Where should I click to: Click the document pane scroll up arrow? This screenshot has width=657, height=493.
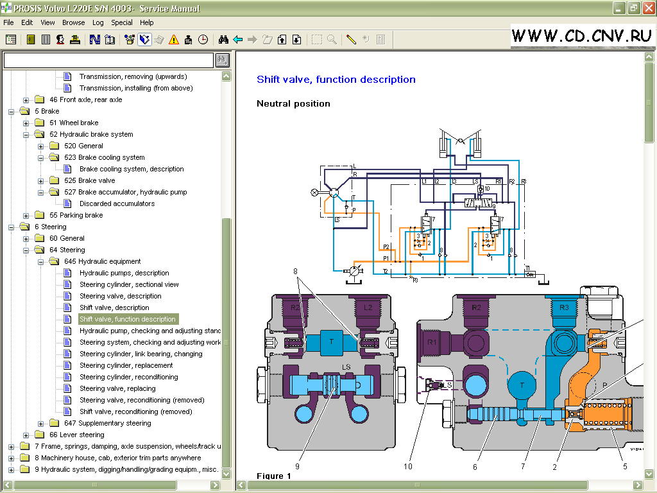click(649, 56)
